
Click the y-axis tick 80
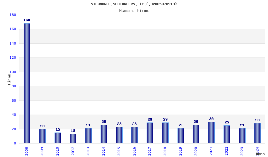point(14,86)
